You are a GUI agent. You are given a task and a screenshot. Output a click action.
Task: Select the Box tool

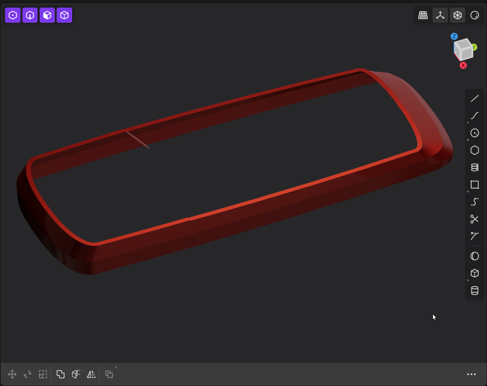coord(475,273)
